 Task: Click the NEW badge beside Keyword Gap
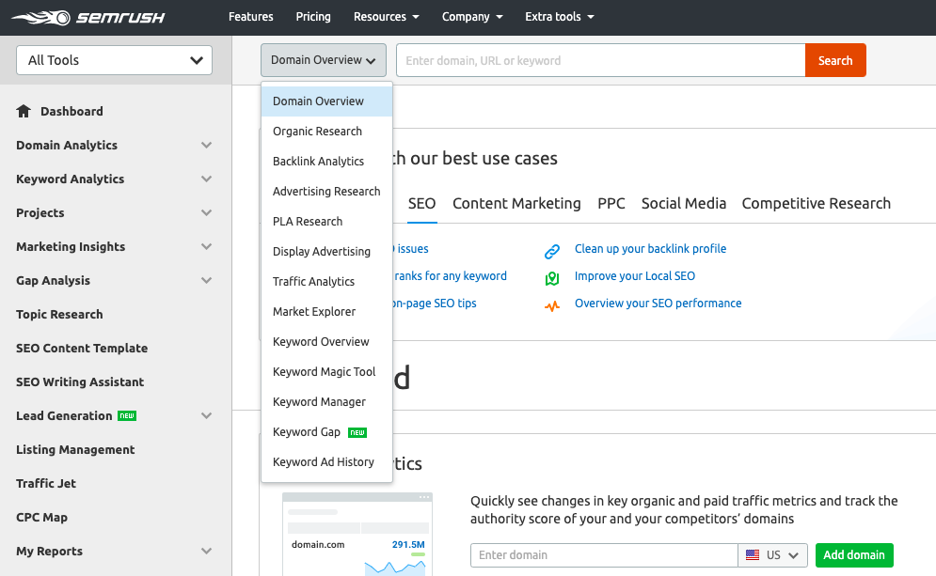pos(357,432)
